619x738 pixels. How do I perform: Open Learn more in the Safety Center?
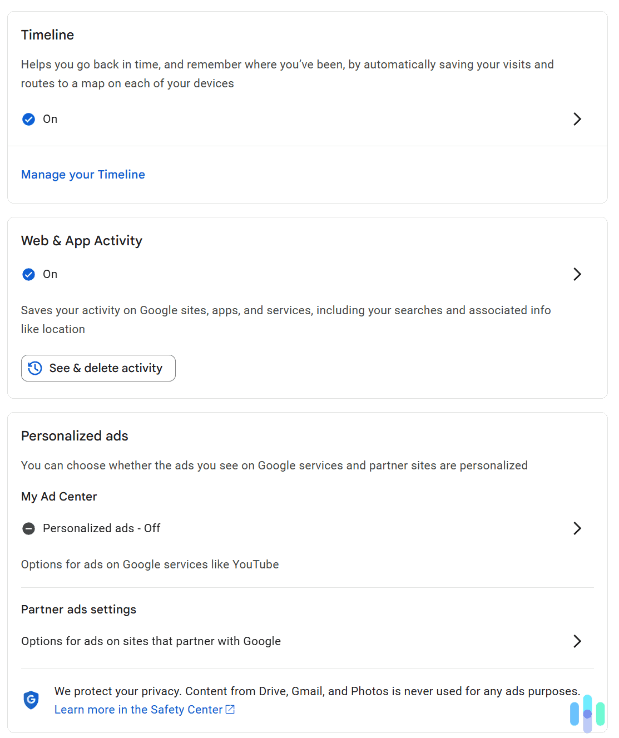pyautogui.click(x=137, y=709)
